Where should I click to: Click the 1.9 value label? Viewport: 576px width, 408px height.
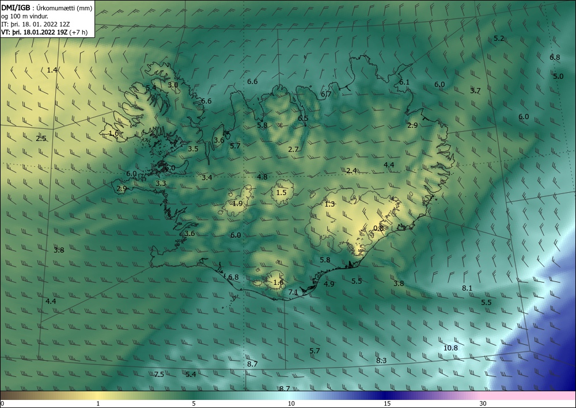click(x=238, y=204)
